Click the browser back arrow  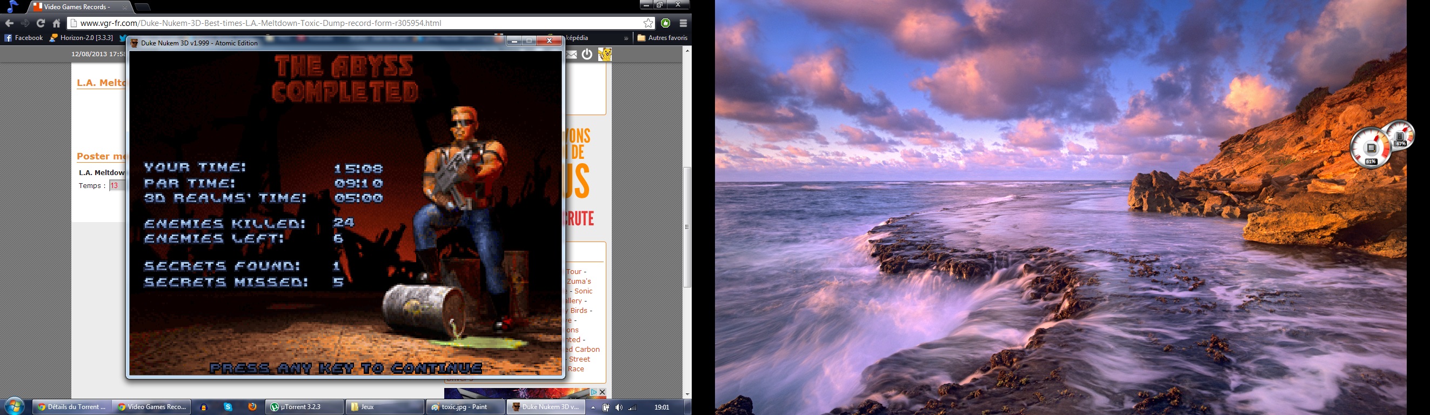pyautogui.click(x=9, y=23)
